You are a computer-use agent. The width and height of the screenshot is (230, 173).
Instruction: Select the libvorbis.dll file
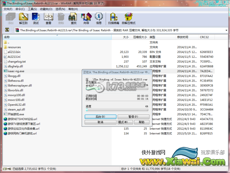13,90
